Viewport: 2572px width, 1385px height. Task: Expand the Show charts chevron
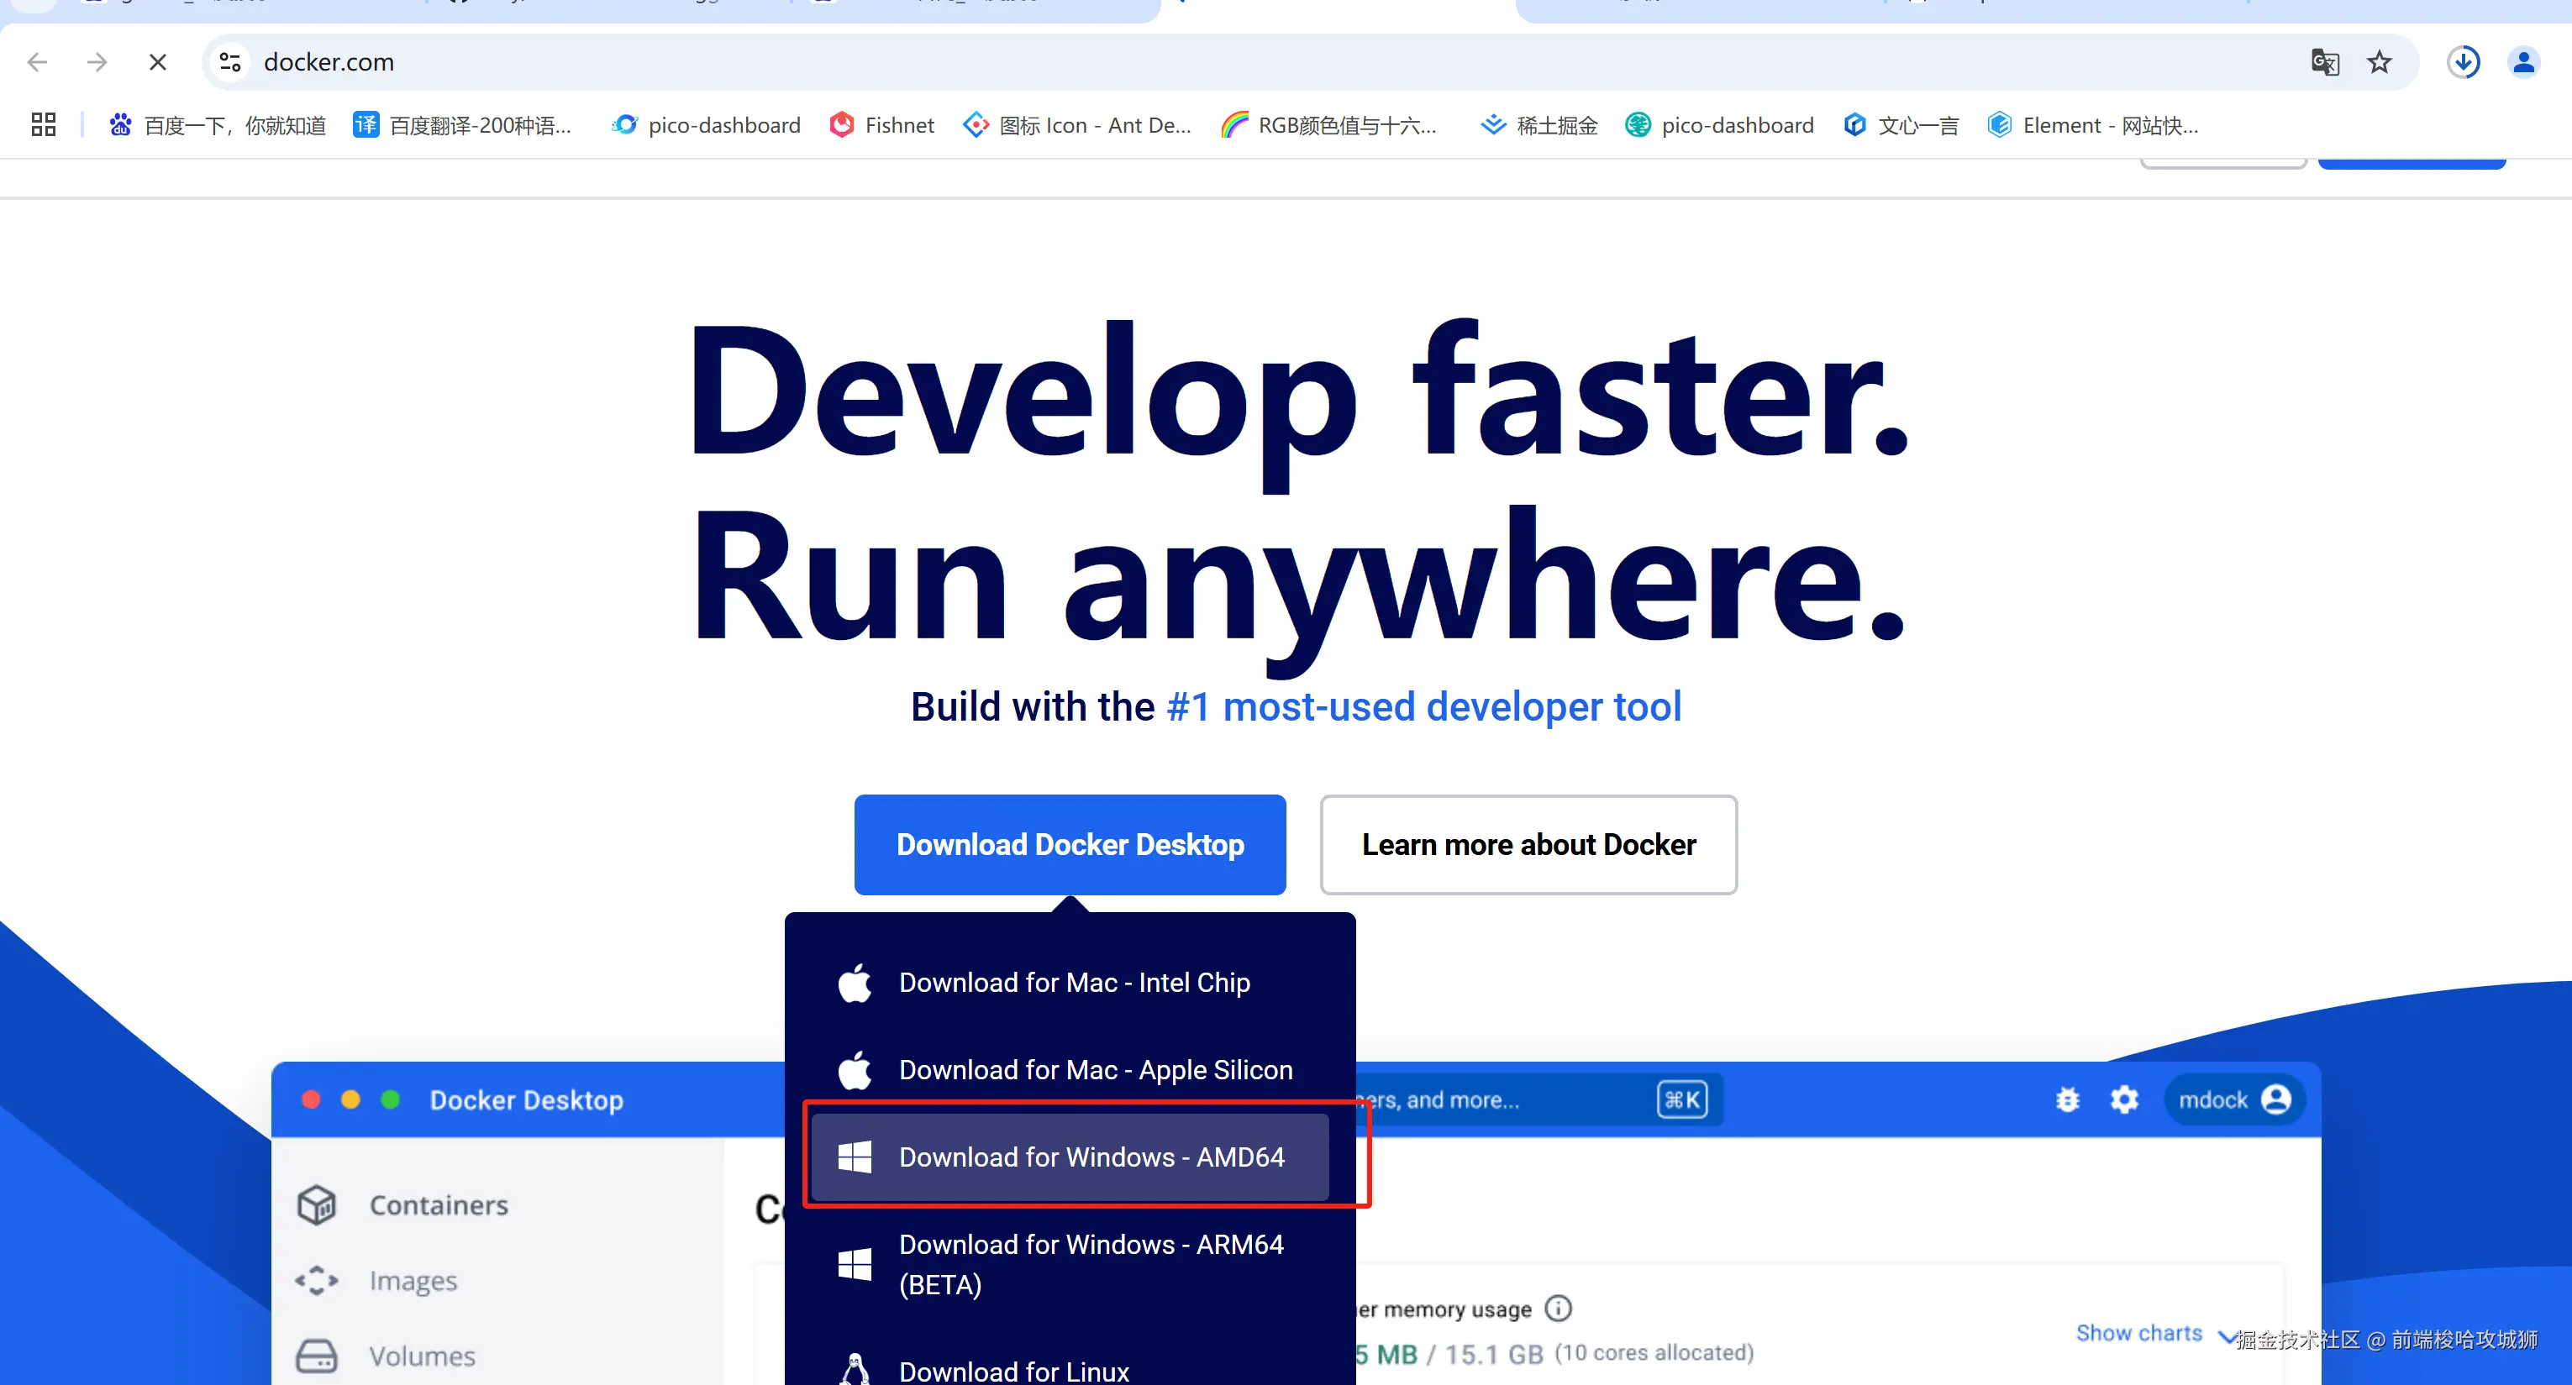click(x=2224, y=1335)
